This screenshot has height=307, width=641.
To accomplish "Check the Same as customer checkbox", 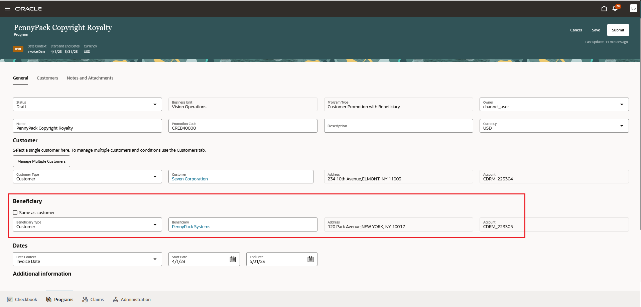I will [x=15, y=212].
